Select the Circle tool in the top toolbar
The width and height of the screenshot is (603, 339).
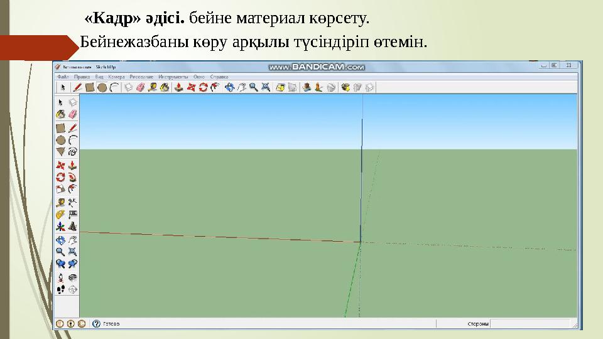102,88
